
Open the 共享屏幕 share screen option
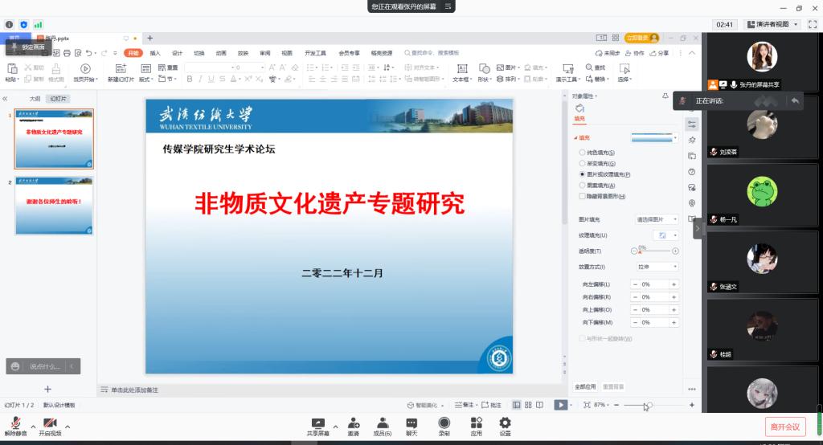pyautogui.click(x=318, y=423)
